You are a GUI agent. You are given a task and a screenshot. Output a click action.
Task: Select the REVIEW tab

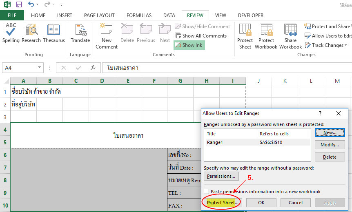pos(195,15)
